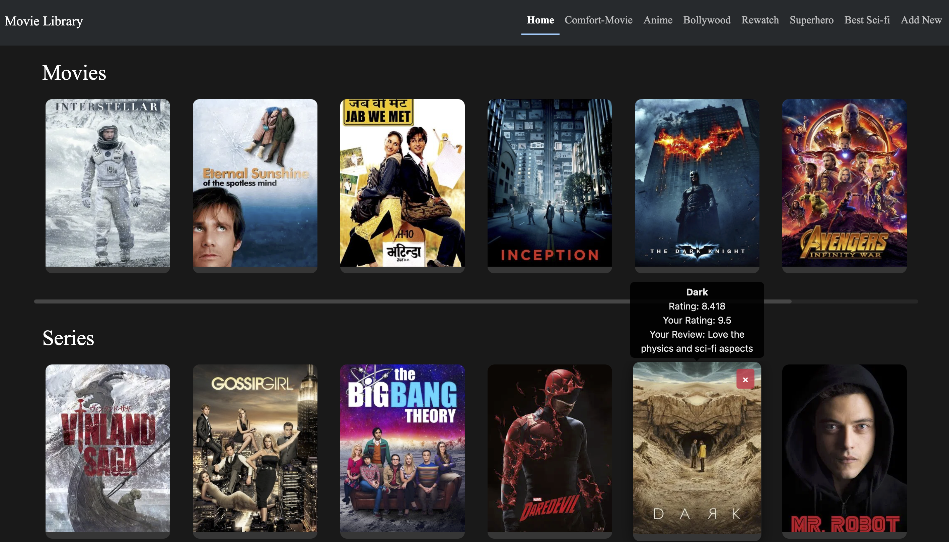Open Avengers Infinity War poster
Screen dimensions: 949x542
844,183
